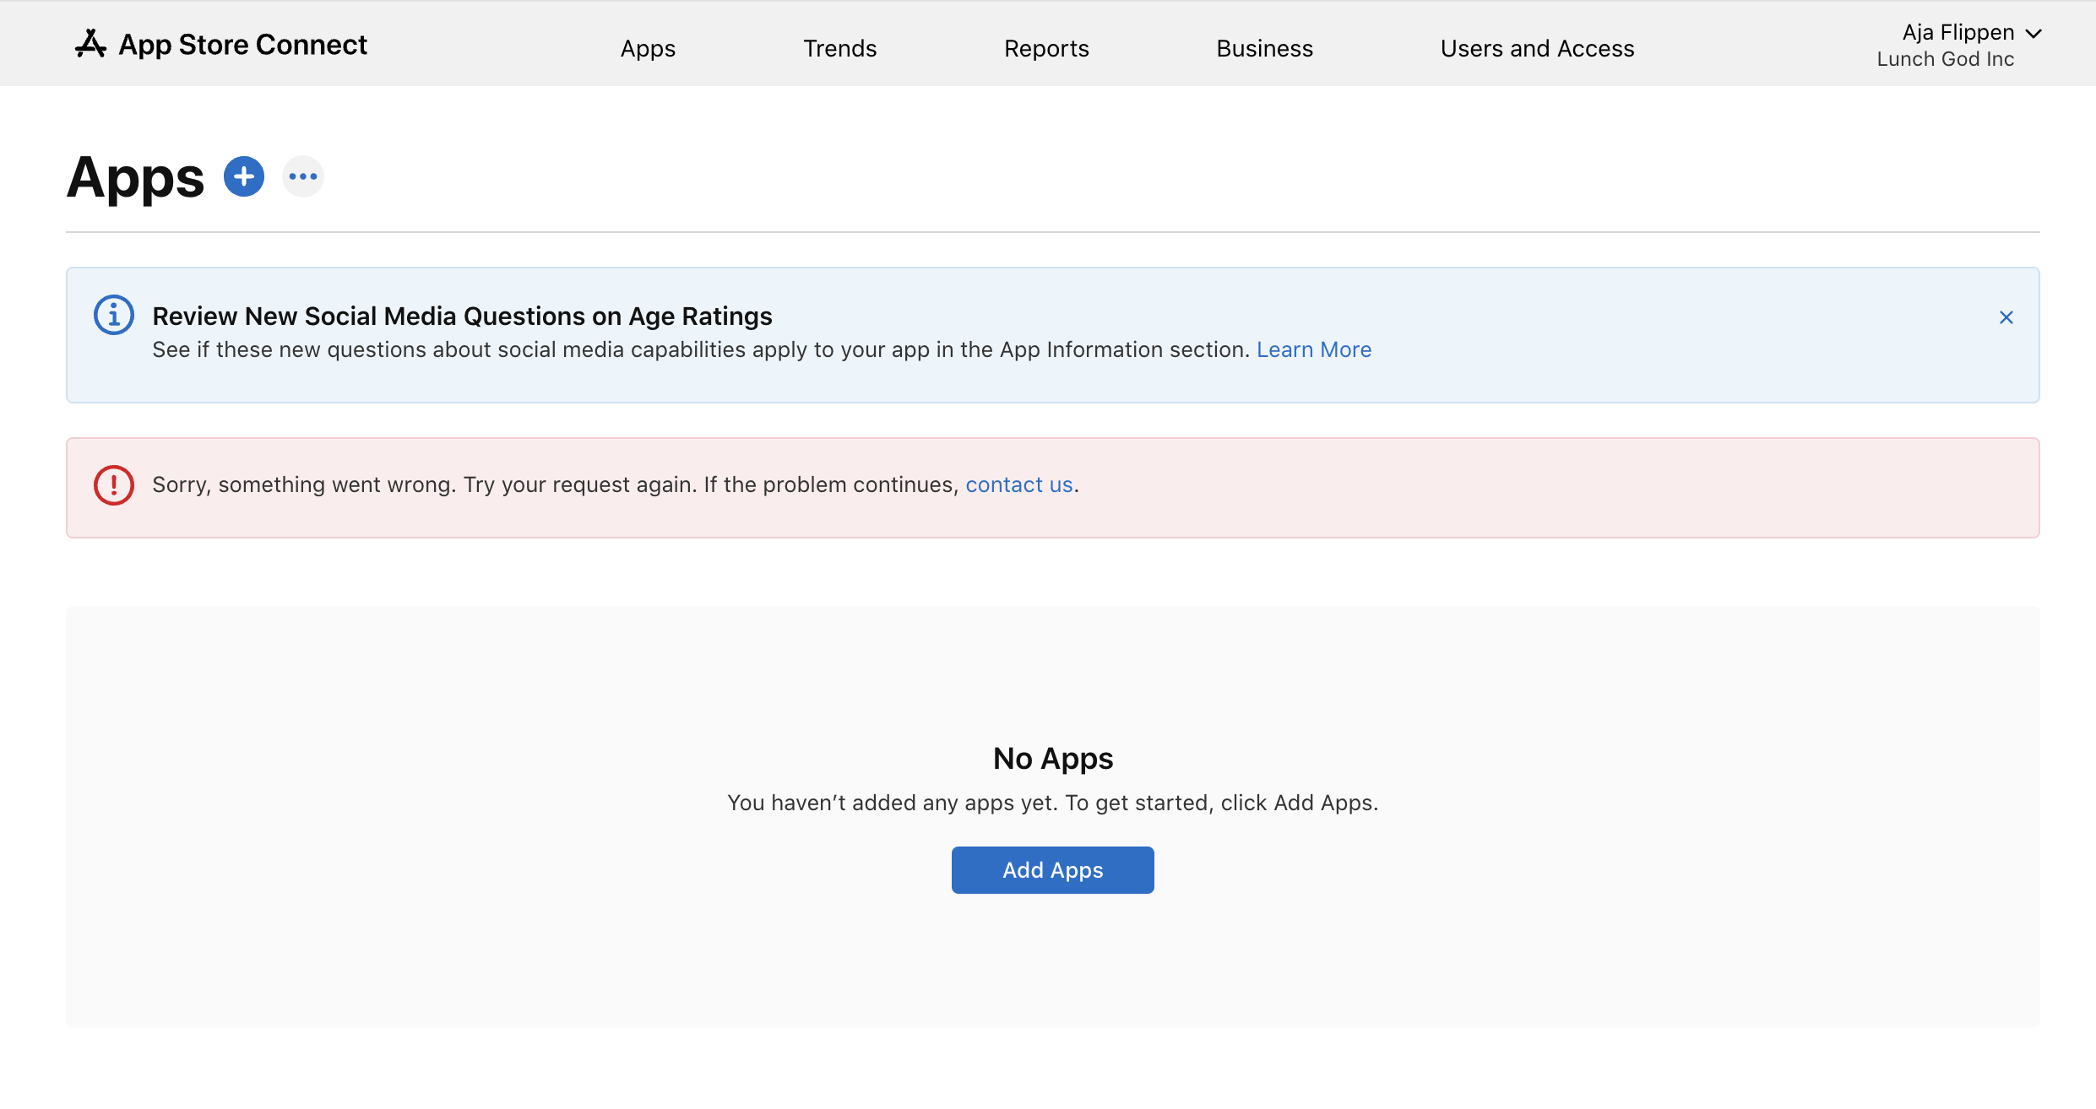This screenshot has width=2096, height=1109.
Task: Click the App Store Connect title
Action: pyautogui.click(x=243, y=44)
